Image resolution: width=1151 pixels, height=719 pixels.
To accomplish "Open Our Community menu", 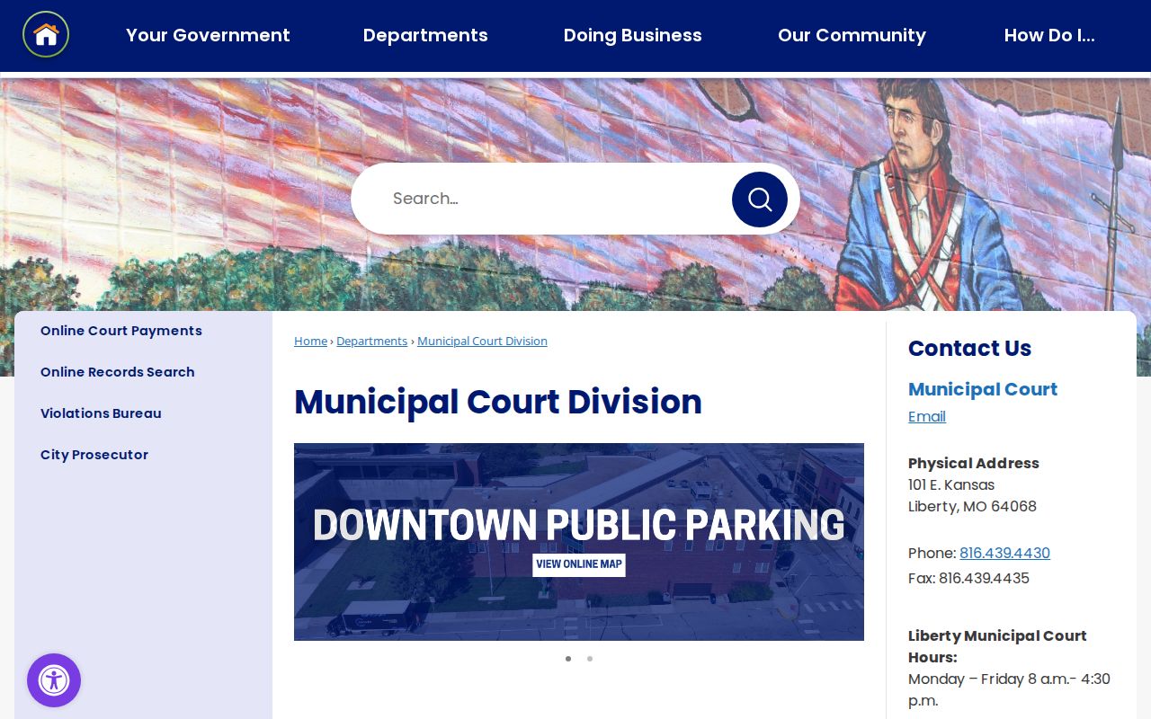I will 852,35.
